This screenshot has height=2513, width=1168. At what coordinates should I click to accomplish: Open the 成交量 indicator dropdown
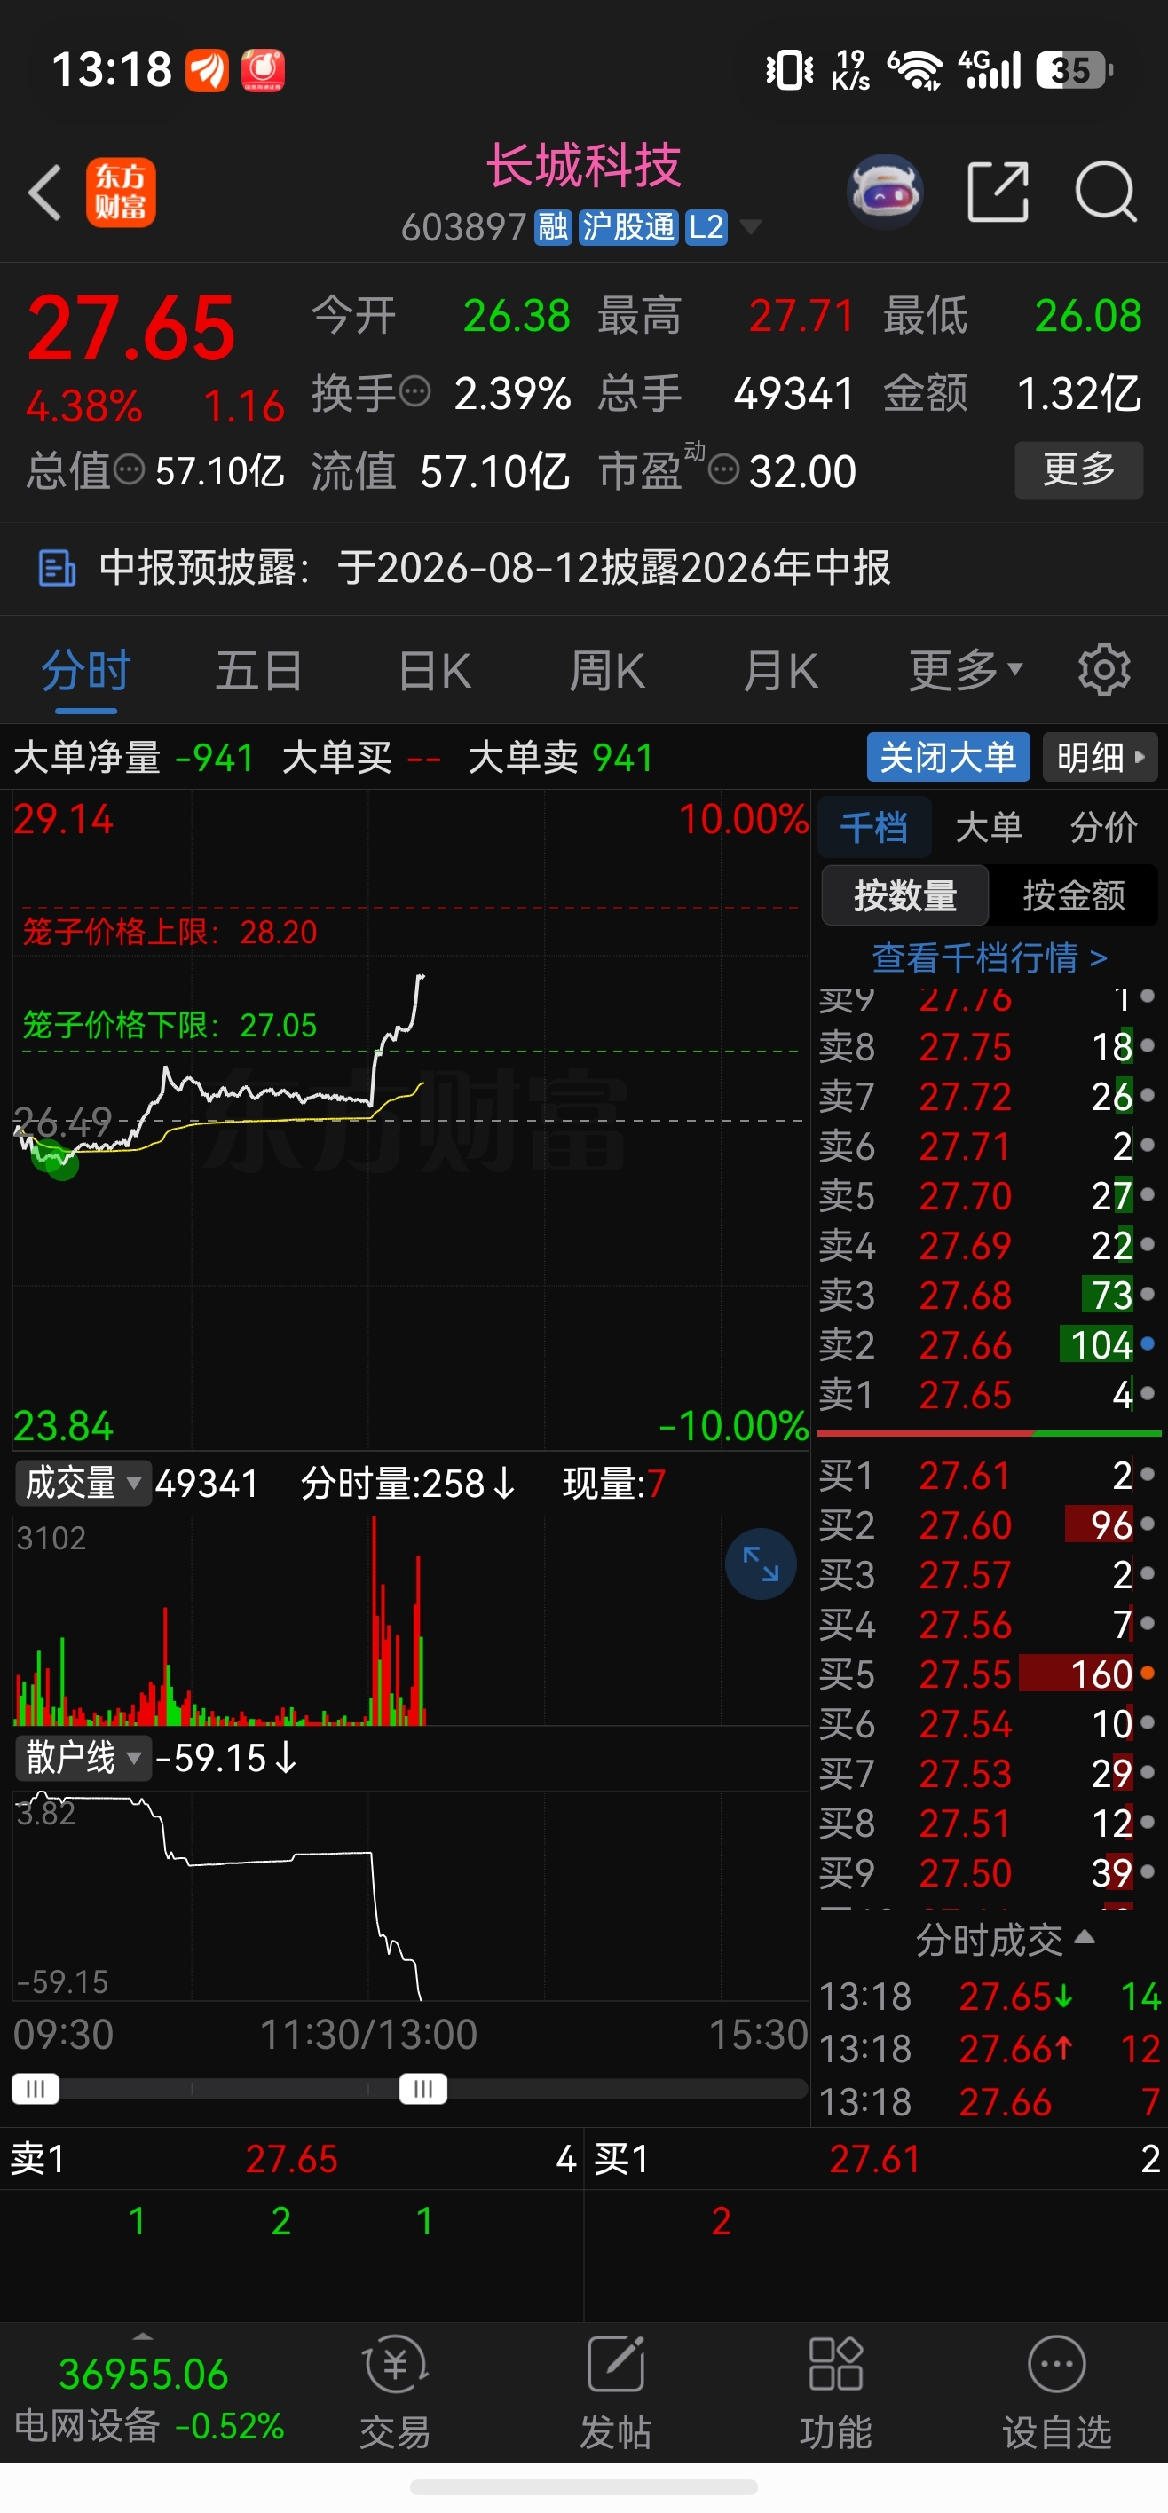click(x=83, y=1483)
